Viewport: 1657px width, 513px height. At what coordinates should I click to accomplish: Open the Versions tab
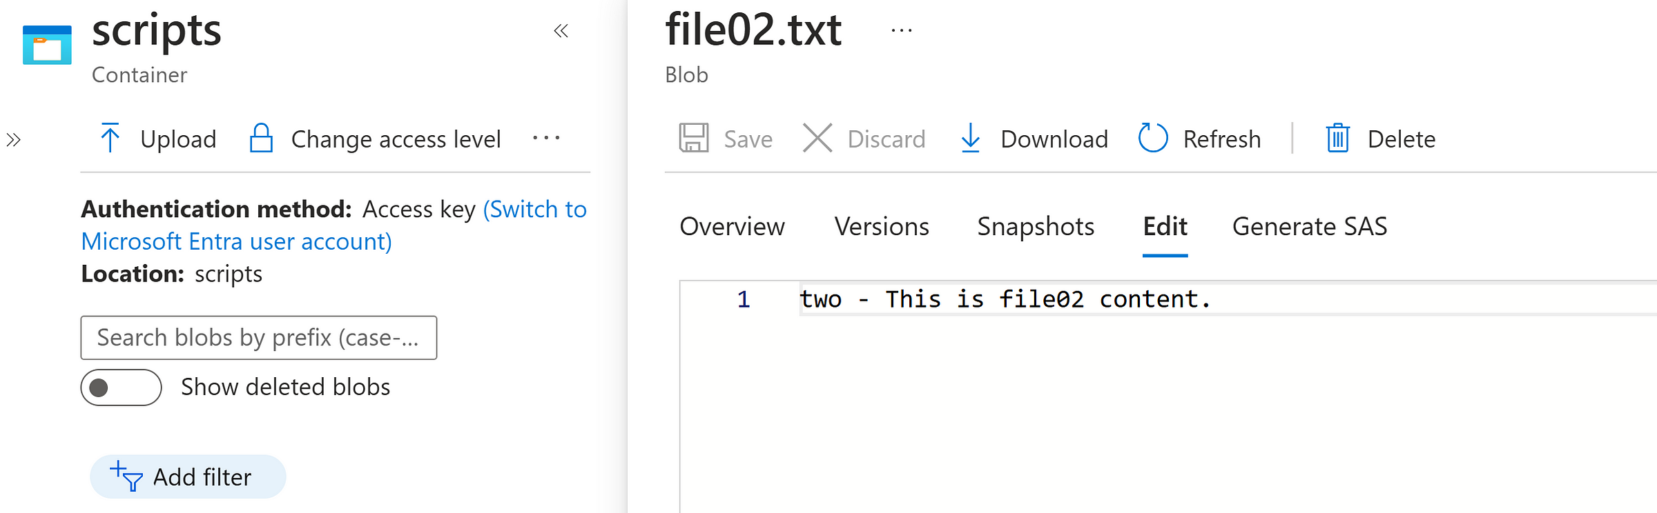882,227
